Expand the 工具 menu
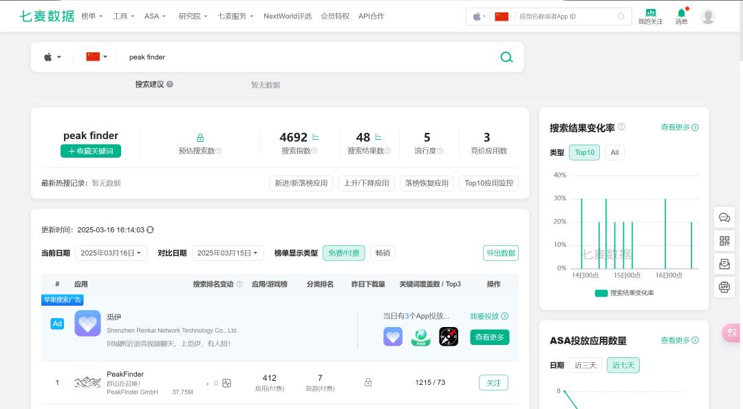Image resolution: width=743 pixels, height=409 pixels. [x=124, y=16]
